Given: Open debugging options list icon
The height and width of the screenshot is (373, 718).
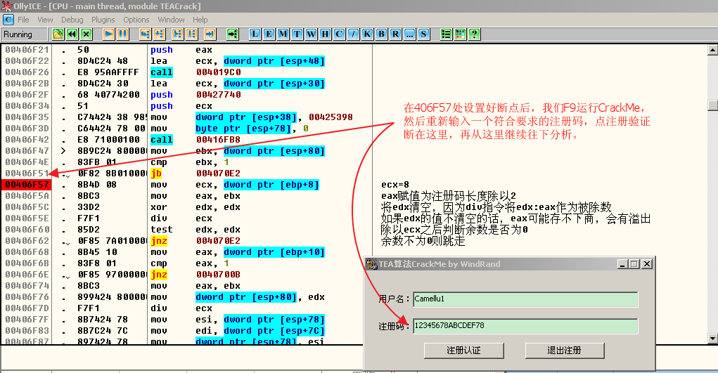Looking at the screenshot, I should point(446,34).
